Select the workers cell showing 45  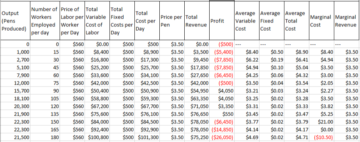(x=45, y=68)
